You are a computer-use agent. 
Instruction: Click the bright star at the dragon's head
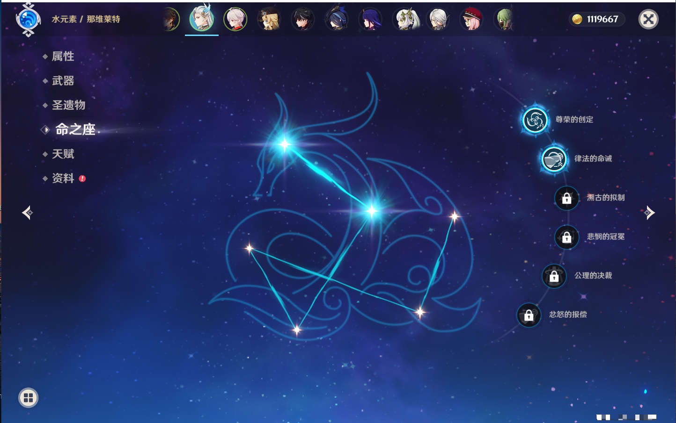click(284, 144)
